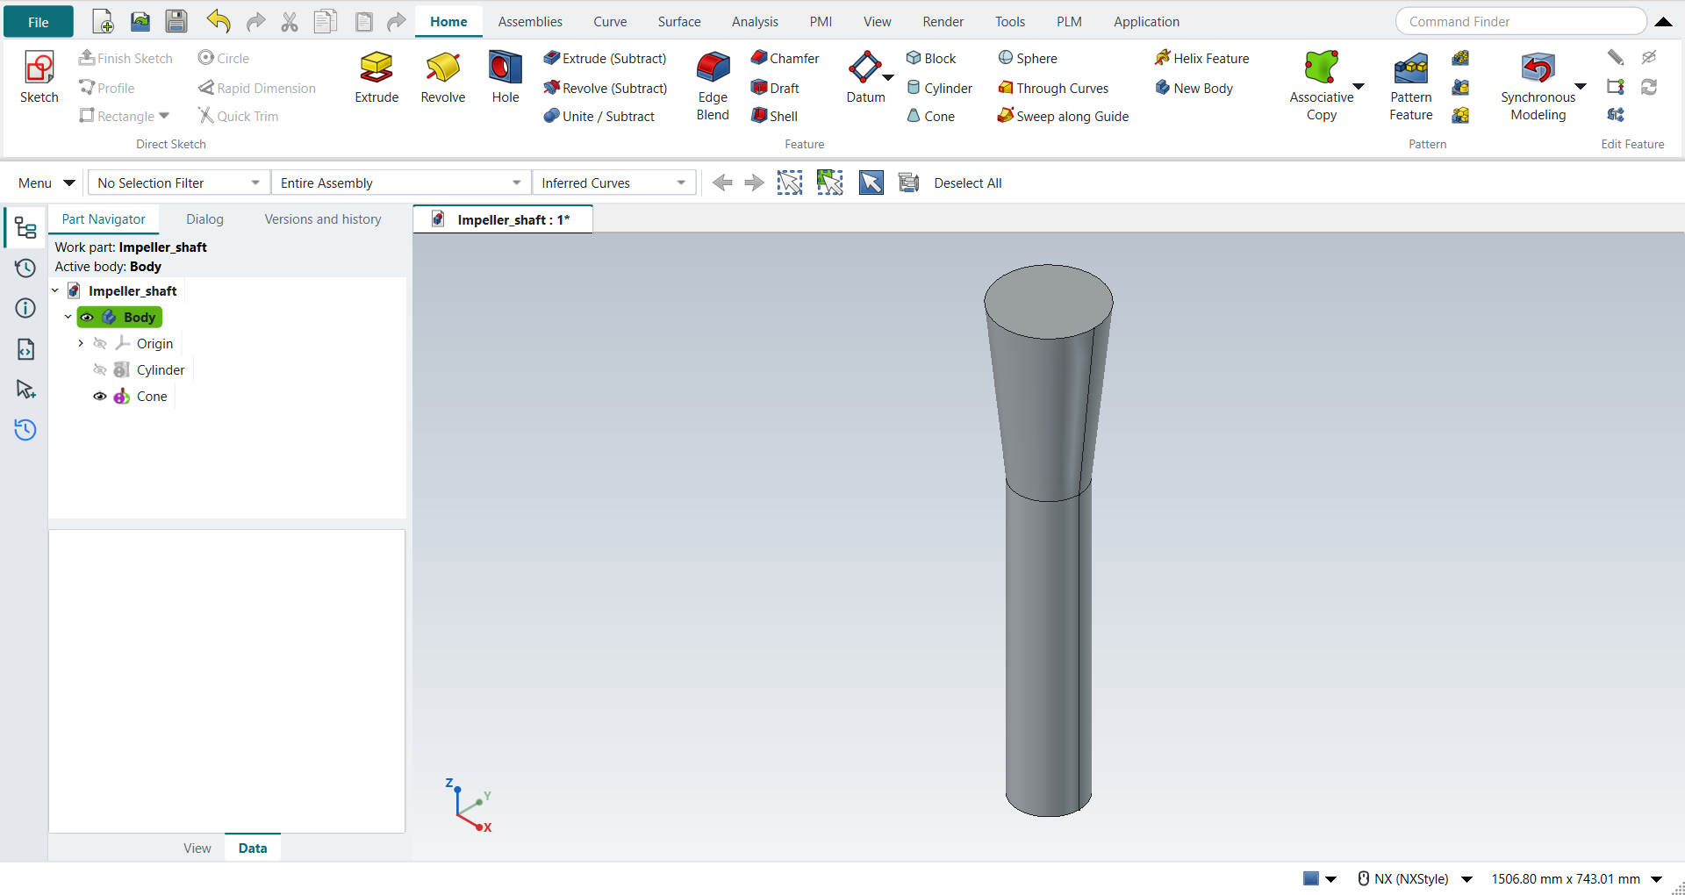Select the Extrude tool
This screenshot has height=895, width=1685.
pyautogui.click(x=376, y=77)
